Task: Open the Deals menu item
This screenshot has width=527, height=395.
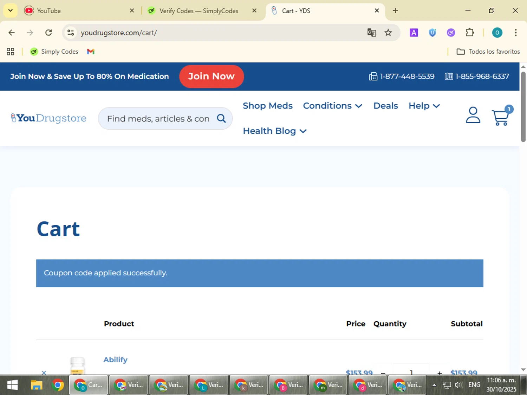Action: (385, 106)
